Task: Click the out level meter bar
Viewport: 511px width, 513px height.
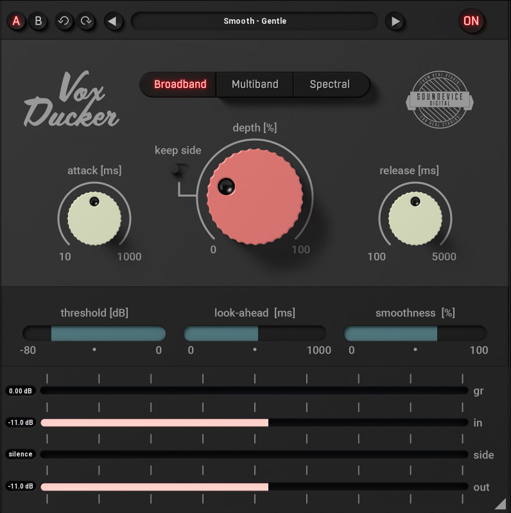Action: coord(254,487)
